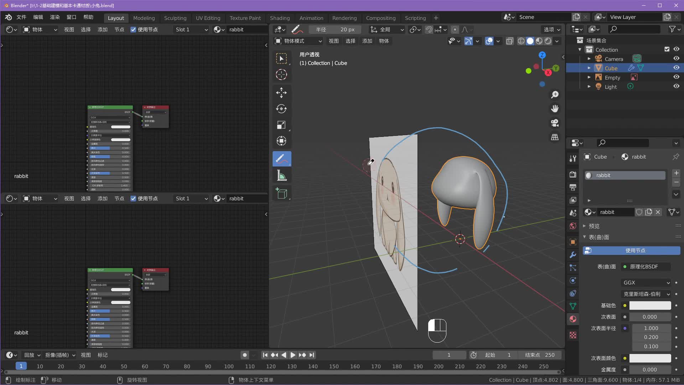Hide the Empty object in outliner
The width and height of the screenshot is (684, 385).
click(676, 77)
